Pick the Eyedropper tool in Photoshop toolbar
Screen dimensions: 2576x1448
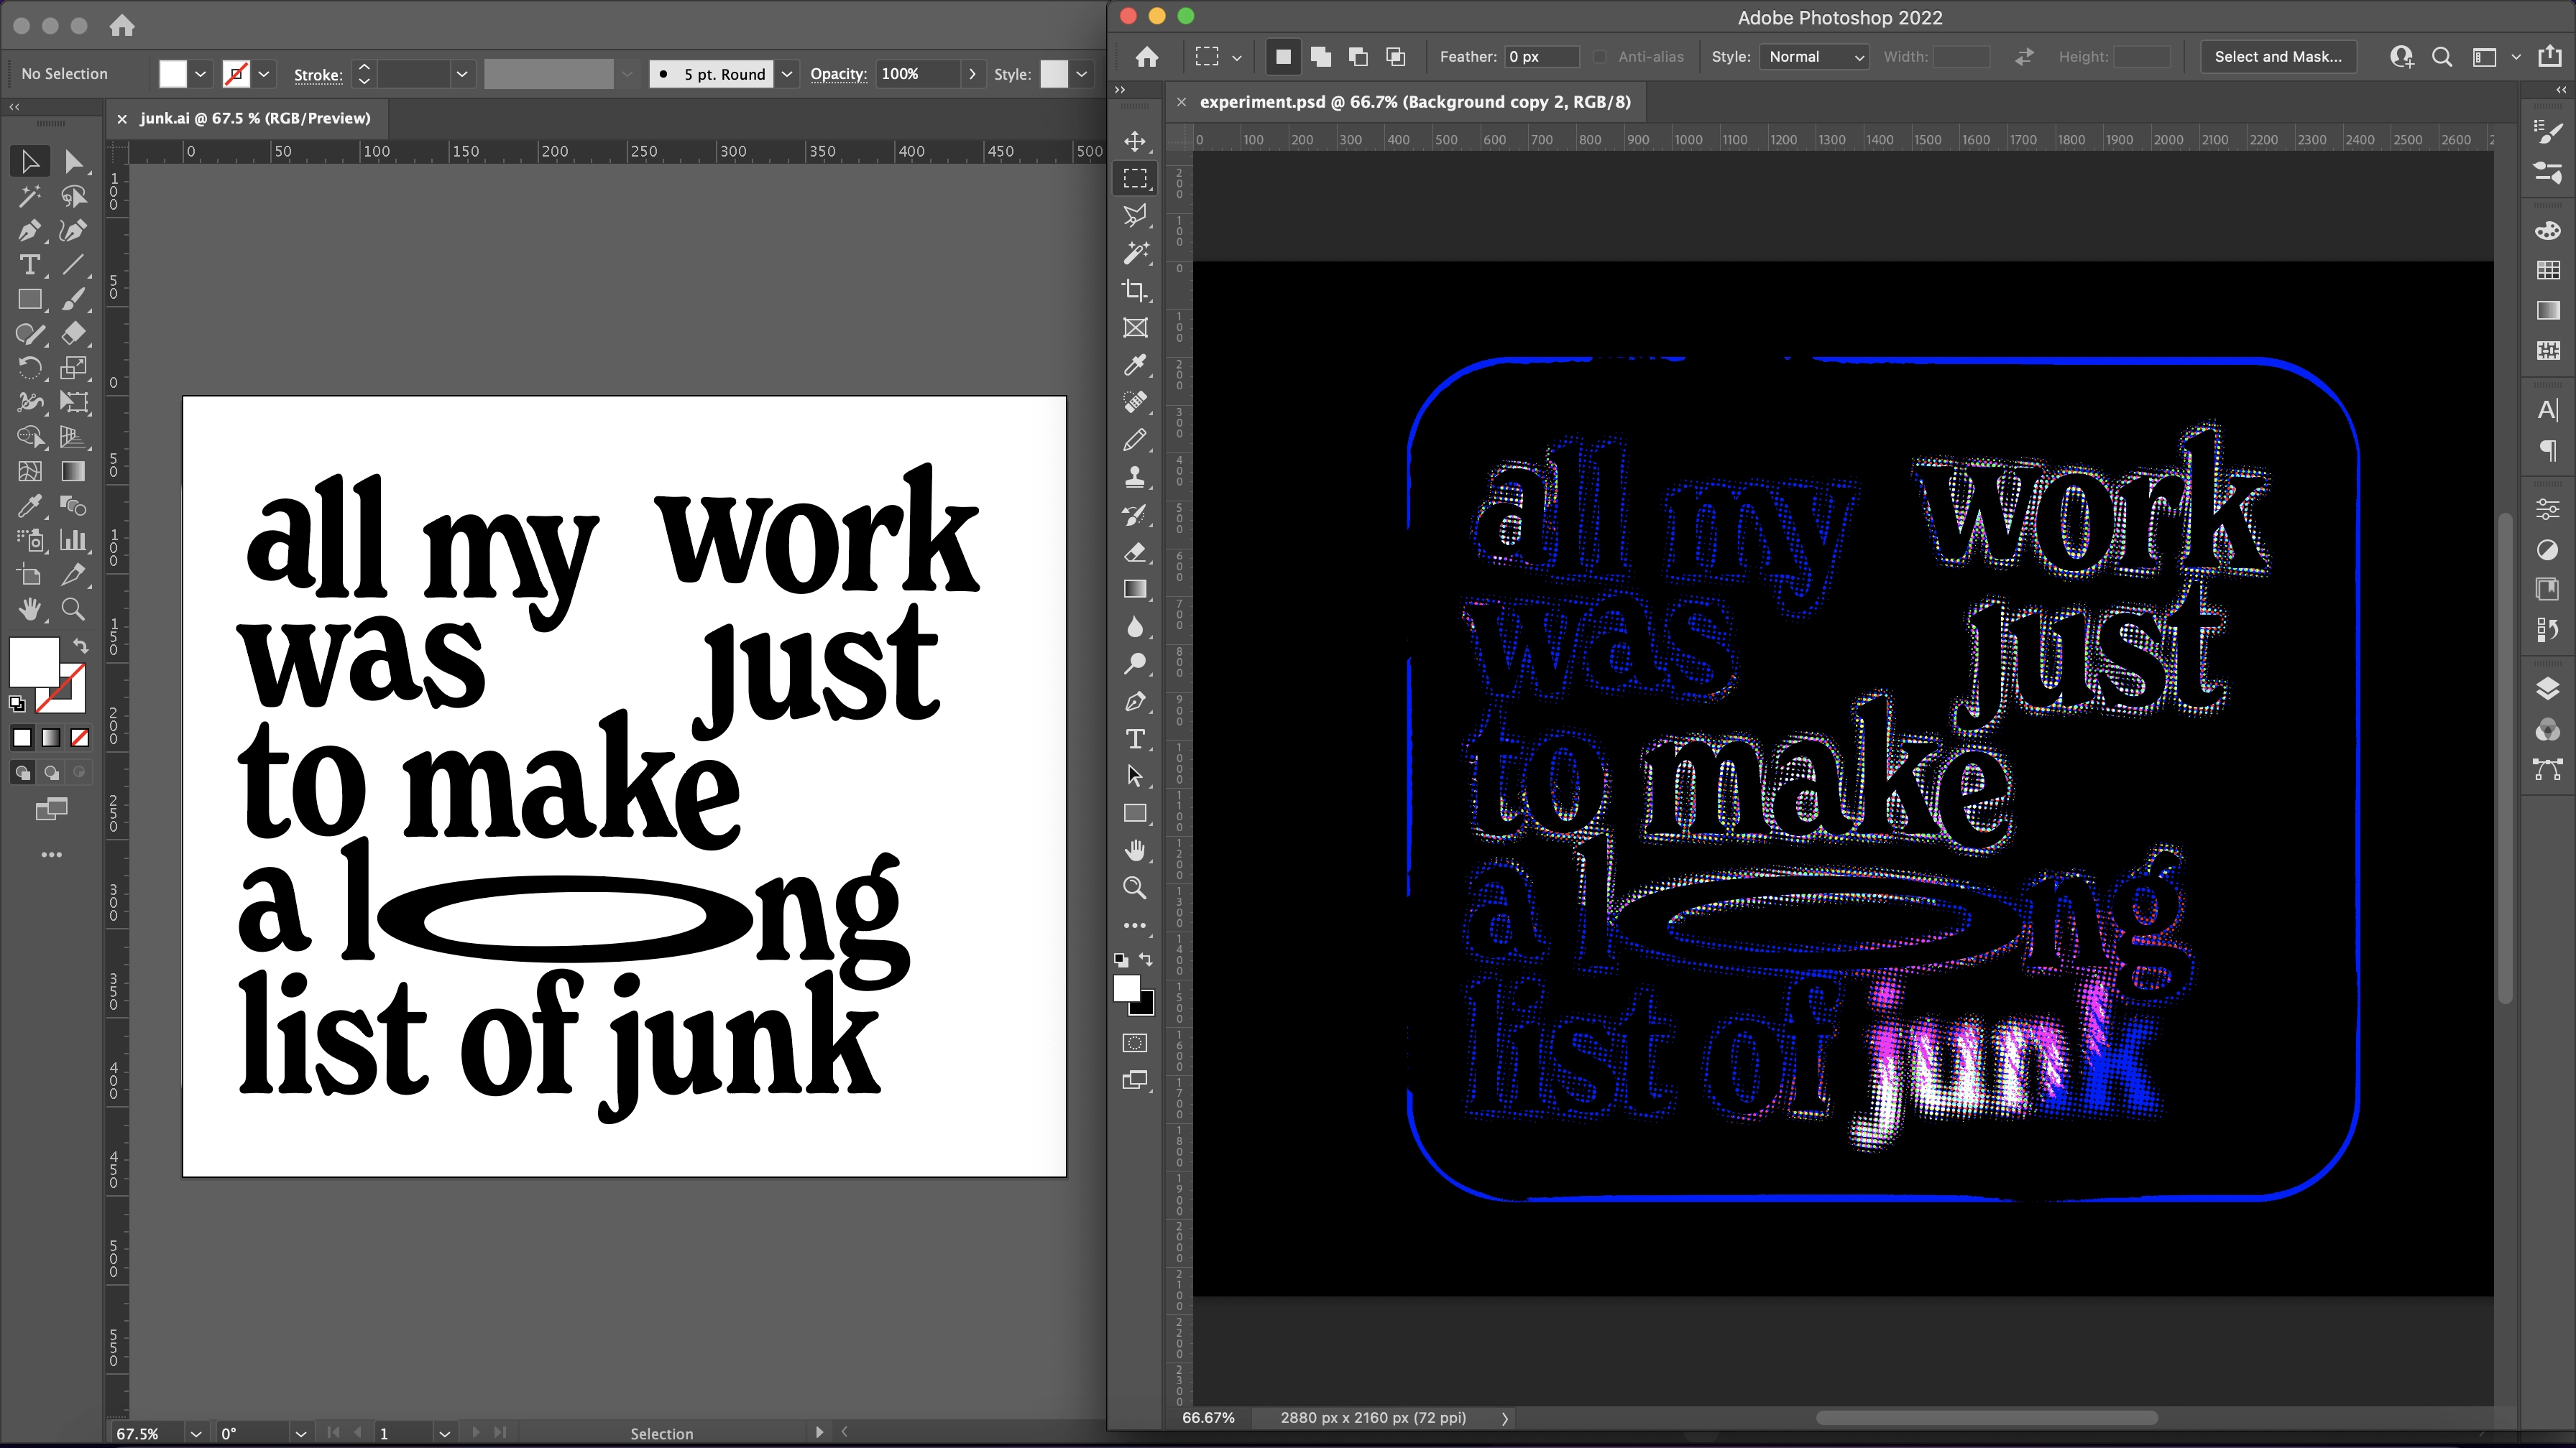[x=1135, y=365]
